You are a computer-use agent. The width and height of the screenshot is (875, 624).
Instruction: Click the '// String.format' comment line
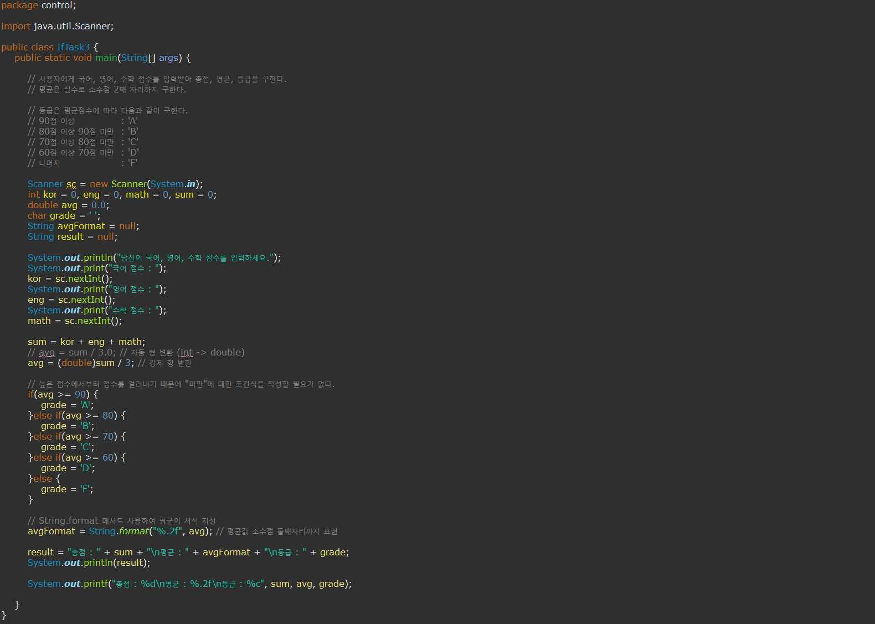122,521
